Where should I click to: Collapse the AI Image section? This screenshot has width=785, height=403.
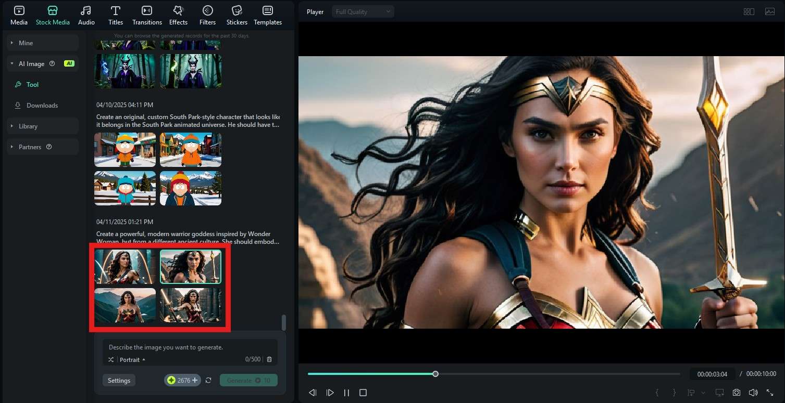click(x=12, y=64)
